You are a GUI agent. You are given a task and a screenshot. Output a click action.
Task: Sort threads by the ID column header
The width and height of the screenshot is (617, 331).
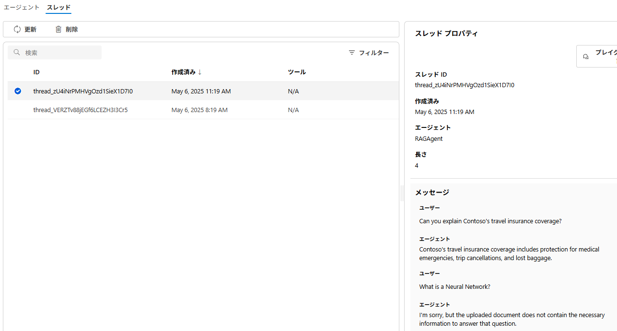pos(36,72)
